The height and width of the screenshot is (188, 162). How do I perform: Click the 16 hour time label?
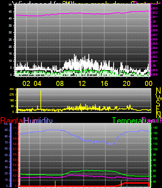pyautogui.click(x=104, y=83)
